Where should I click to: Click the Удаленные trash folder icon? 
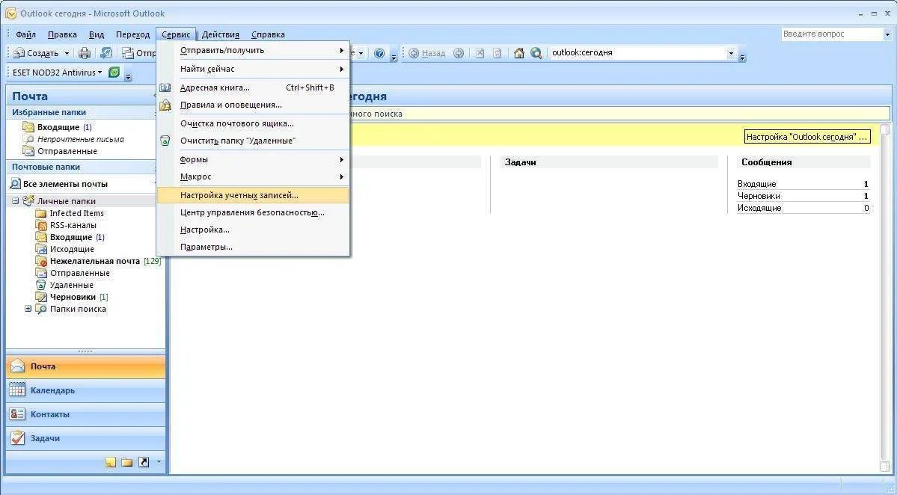pos(41,285)
